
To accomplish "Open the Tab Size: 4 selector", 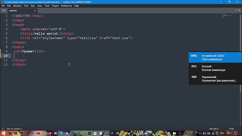I will tap(214, 129).
